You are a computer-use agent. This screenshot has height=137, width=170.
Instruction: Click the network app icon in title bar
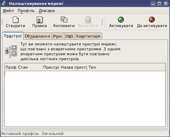pos(4,3)
